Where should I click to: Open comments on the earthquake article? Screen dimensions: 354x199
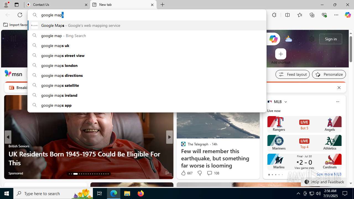point(213,173)
